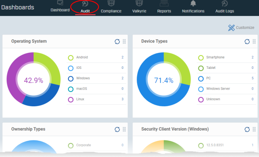259x157 pixels.
Task: Select the iOS legend entry
Action: 96,68
